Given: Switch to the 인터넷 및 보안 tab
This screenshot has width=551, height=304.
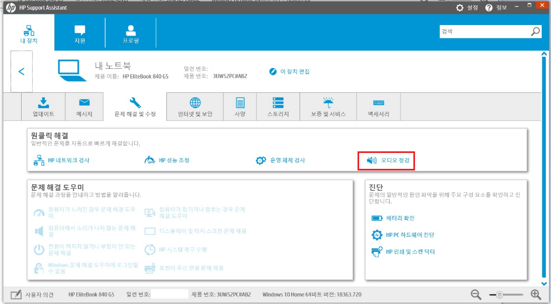Looking at the screenshot, I should [195, 107].
